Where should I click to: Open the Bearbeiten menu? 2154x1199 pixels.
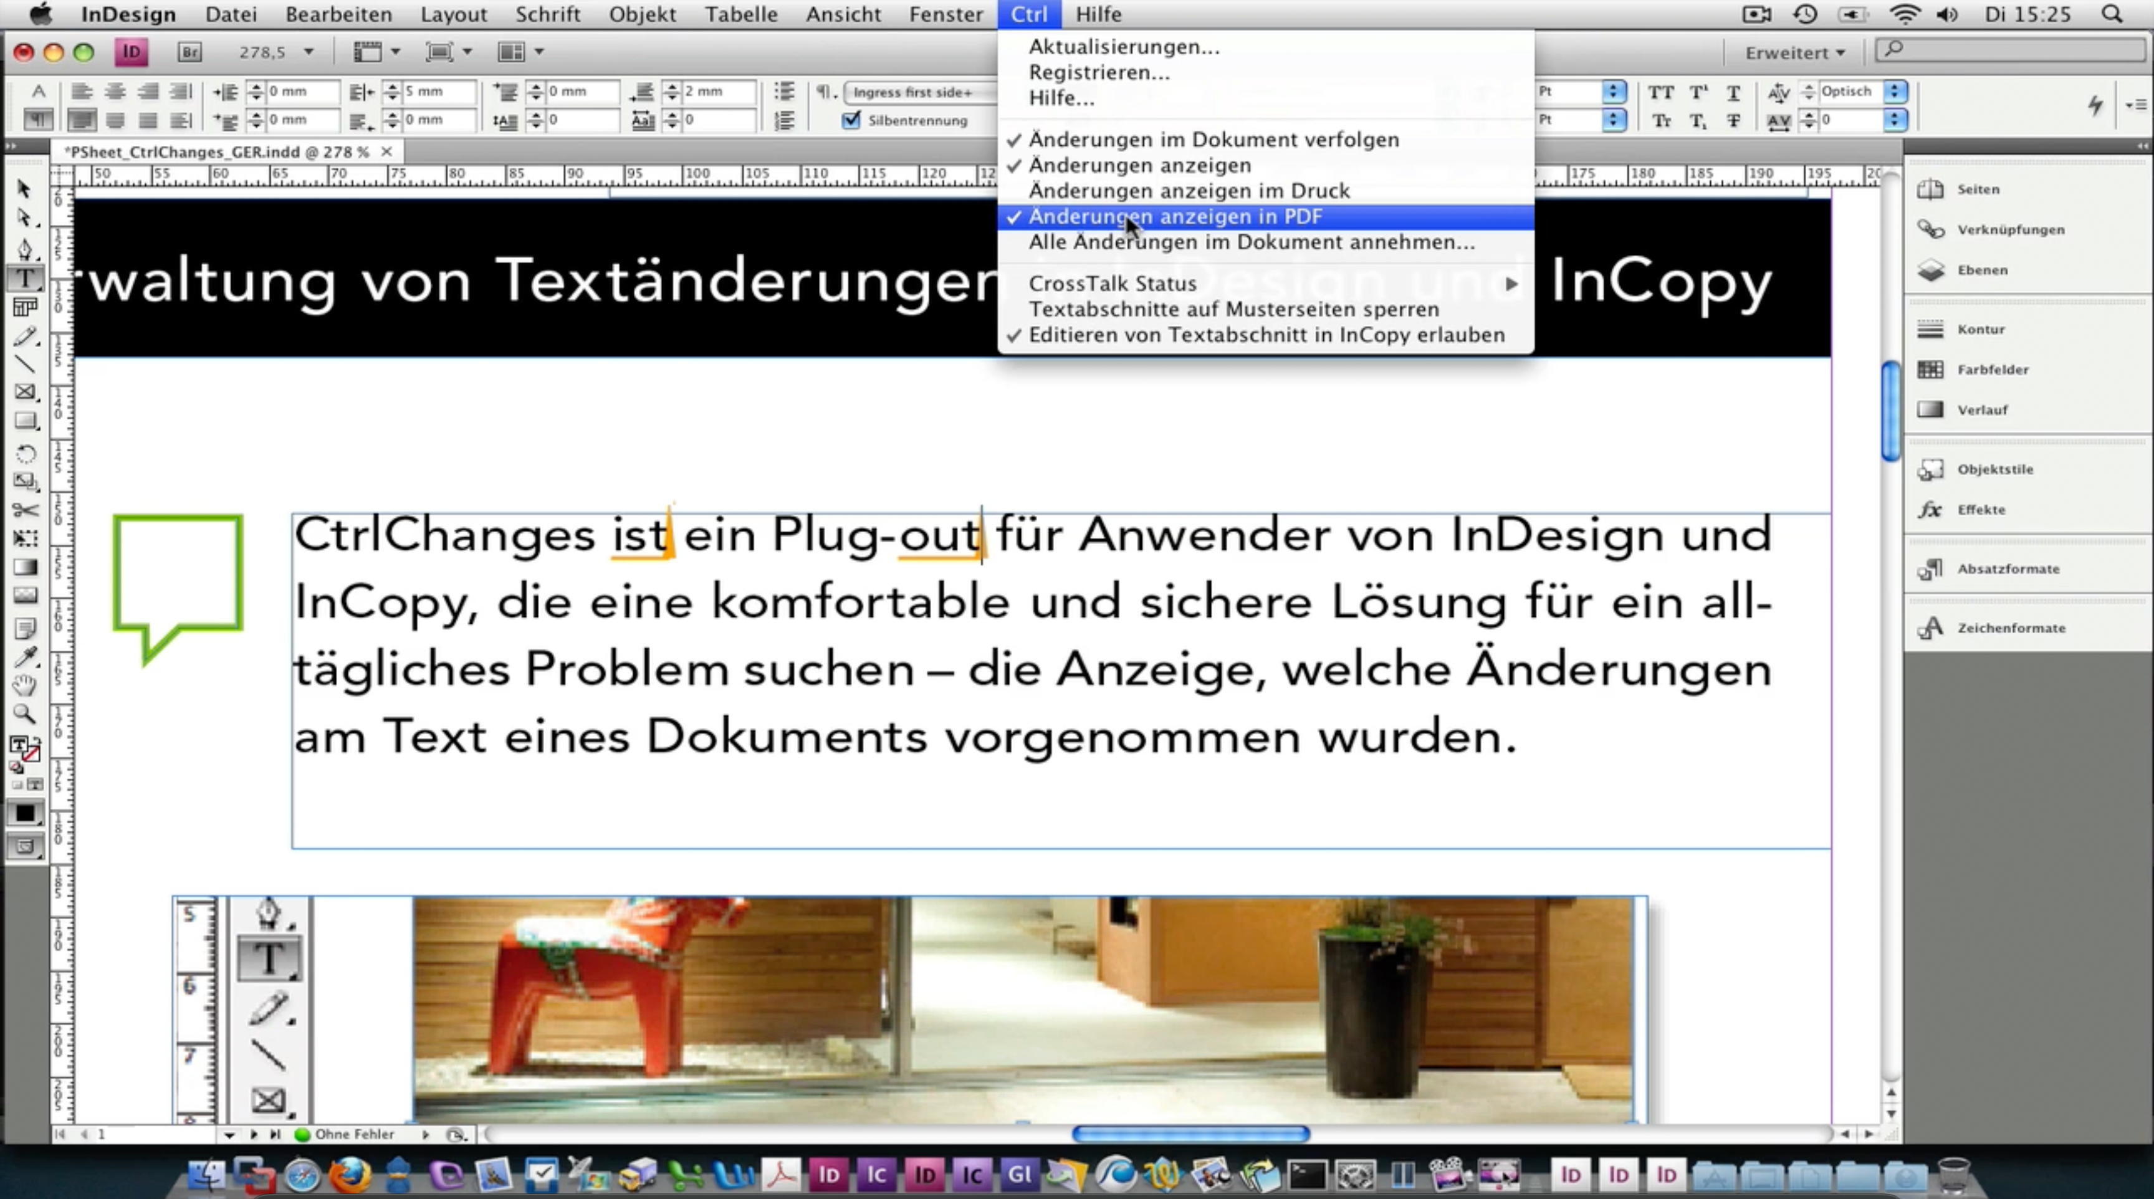click(x=338, y=14)
